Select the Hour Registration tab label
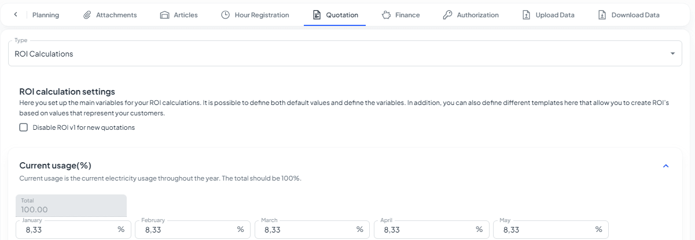The width and height of the screenshot is (695, 240). 262,15
